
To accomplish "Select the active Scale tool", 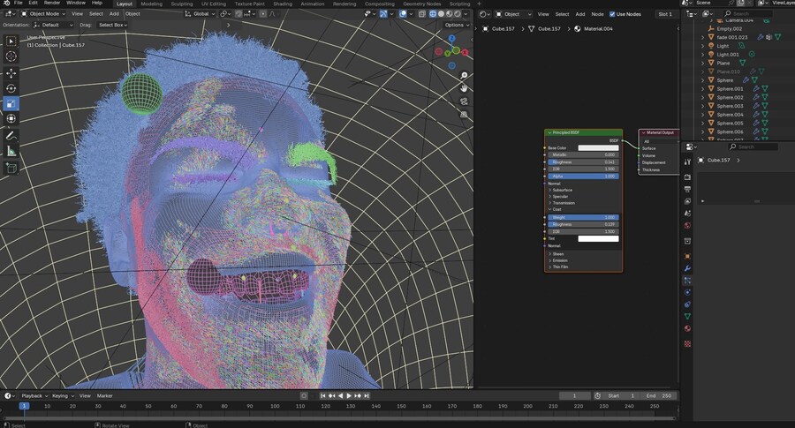I will (x=11, y=104).
